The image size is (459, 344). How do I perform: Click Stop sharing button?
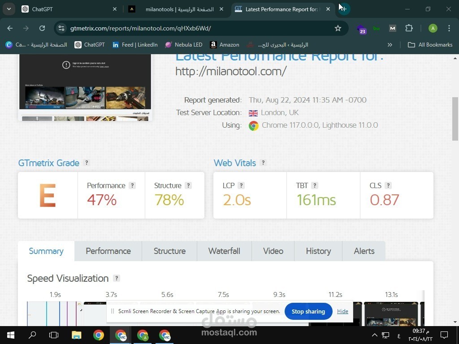click(308, 312)
